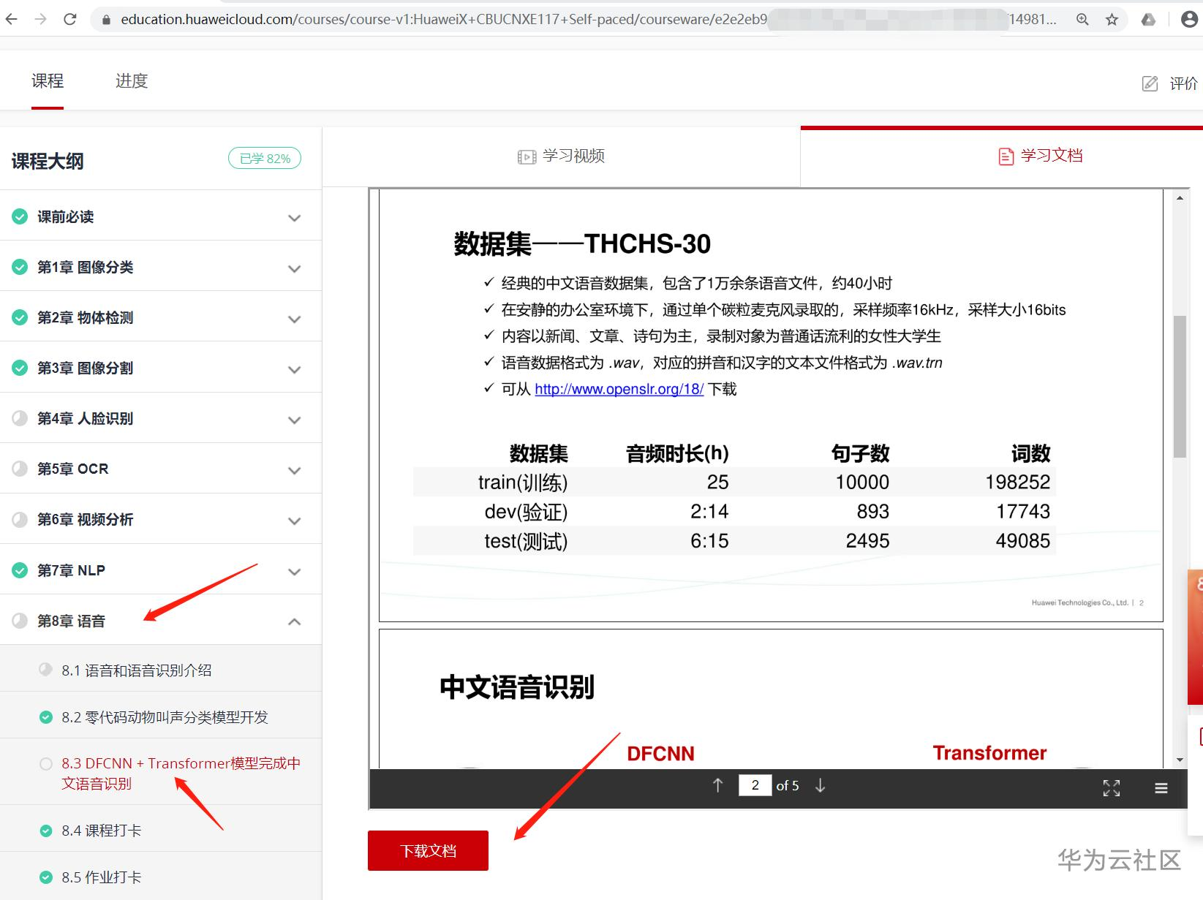Click the 第7章 NLP chapter title
The height and width of the screenshot is (900, 1203).
[72, 570]
